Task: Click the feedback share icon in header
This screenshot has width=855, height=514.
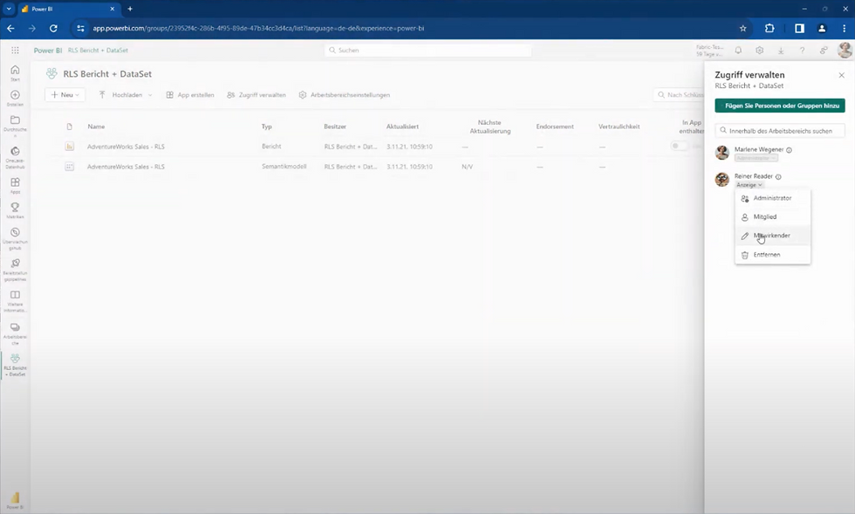Action: point(824,51)
